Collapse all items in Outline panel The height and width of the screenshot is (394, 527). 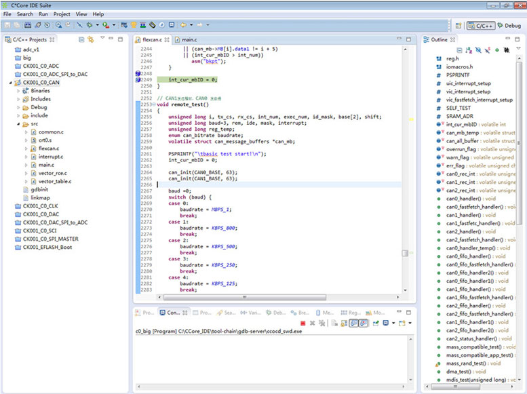tap(459, 50)
